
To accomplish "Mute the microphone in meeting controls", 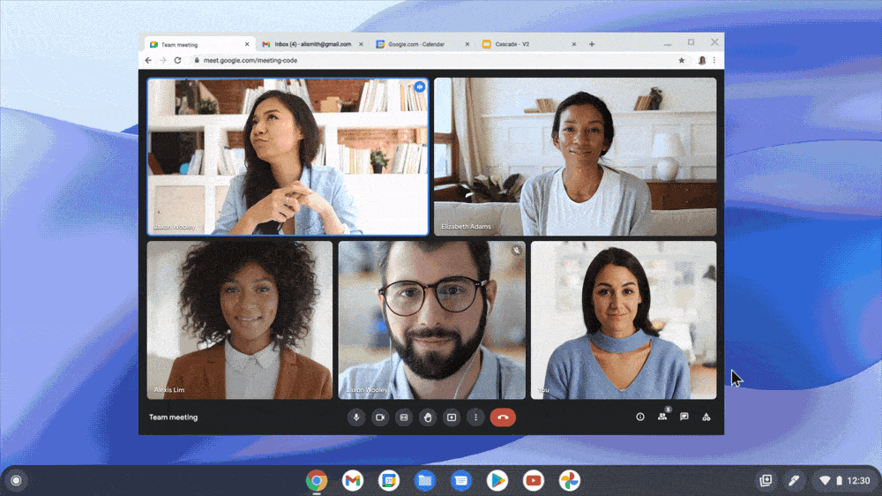I will [356, 417].
